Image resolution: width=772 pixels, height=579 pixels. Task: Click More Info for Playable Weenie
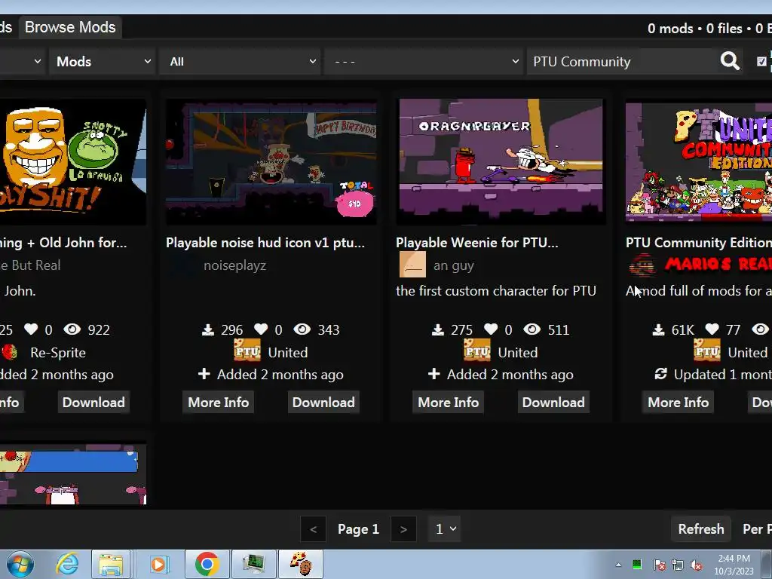(448, 403)
